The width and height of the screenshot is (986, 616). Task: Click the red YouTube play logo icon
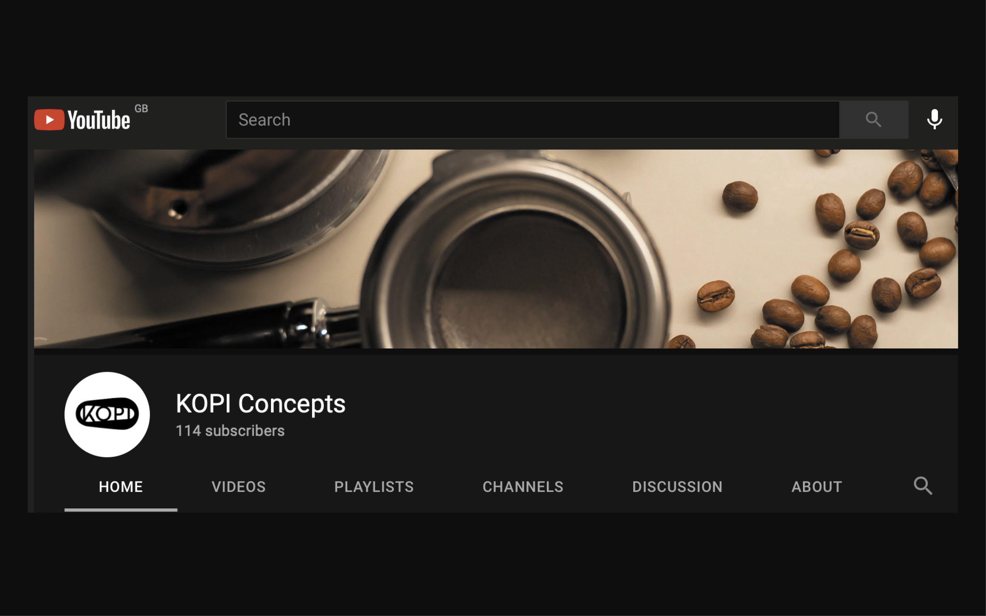pyautogui.click(x=49, y=120)
